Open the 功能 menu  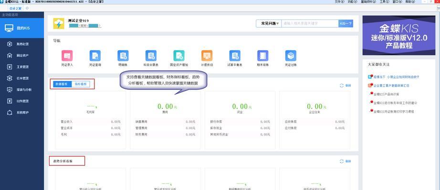point(353,2)
